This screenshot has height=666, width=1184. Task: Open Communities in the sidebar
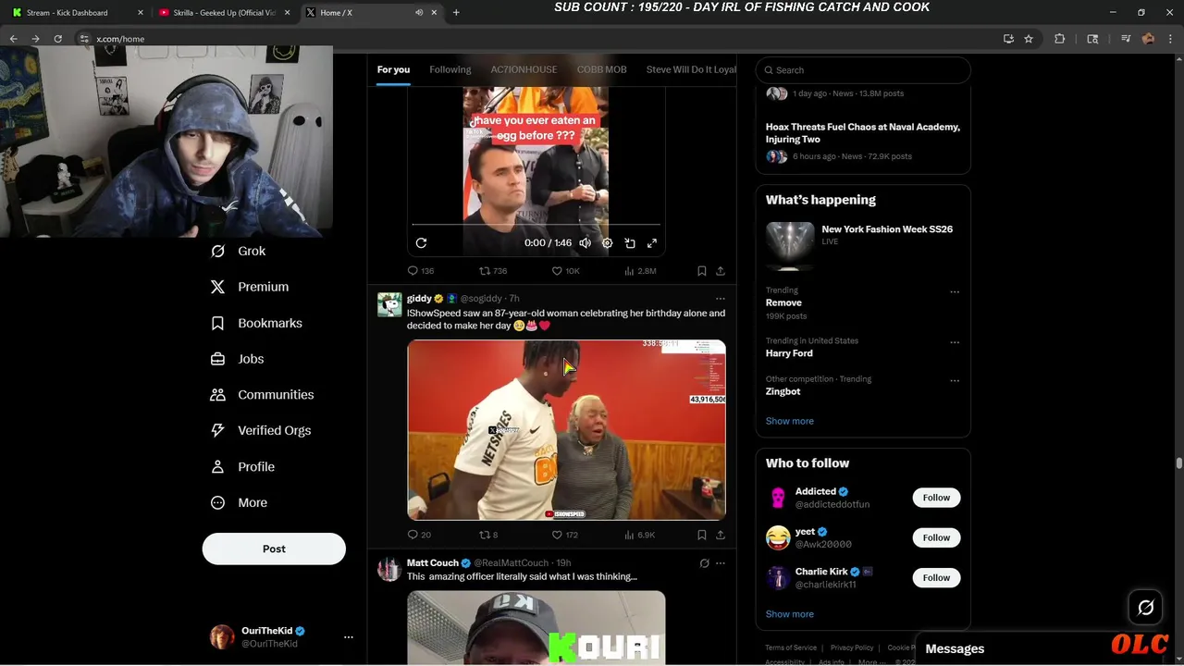pyautogui.click(x=263, y=394)
